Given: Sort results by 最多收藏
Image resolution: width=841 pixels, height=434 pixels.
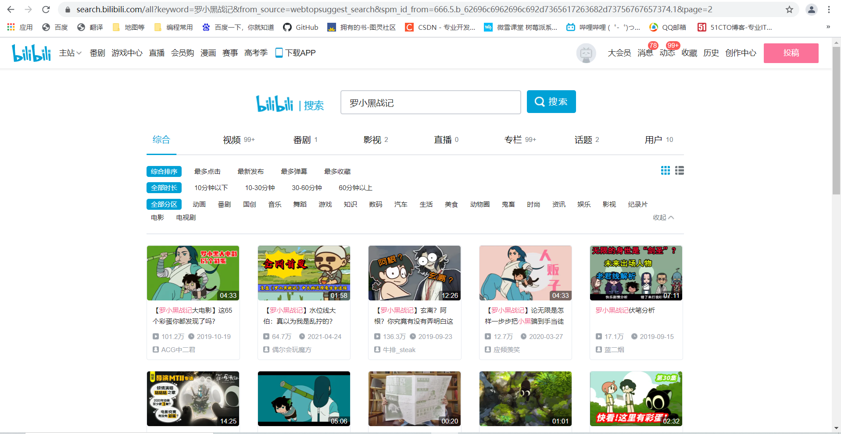Looking at the screenshot, I should (x=337, y=171).
